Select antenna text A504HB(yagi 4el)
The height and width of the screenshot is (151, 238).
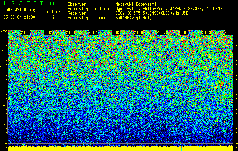[x=134, y=18]
